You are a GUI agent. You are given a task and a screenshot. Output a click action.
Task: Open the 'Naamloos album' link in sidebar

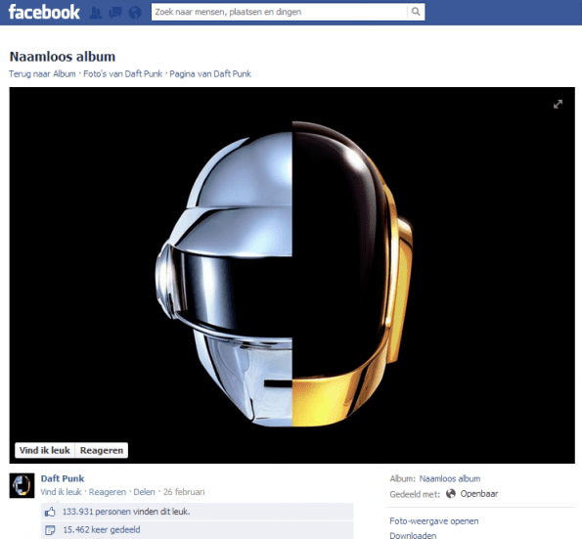pyautogui.click(x=450, y=479)
